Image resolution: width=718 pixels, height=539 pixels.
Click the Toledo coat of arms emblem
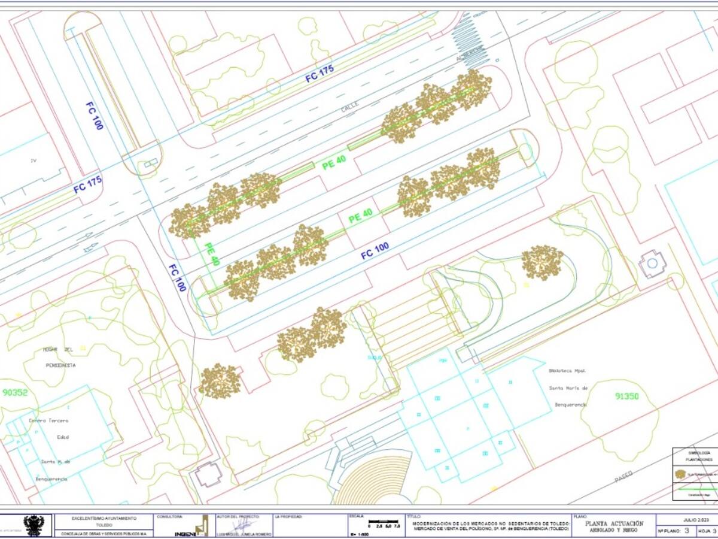(x=34, y=525)
